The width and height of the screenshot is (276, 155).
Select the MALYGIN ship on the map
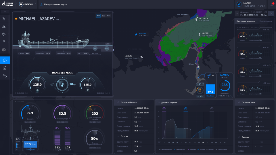(200, 34)
